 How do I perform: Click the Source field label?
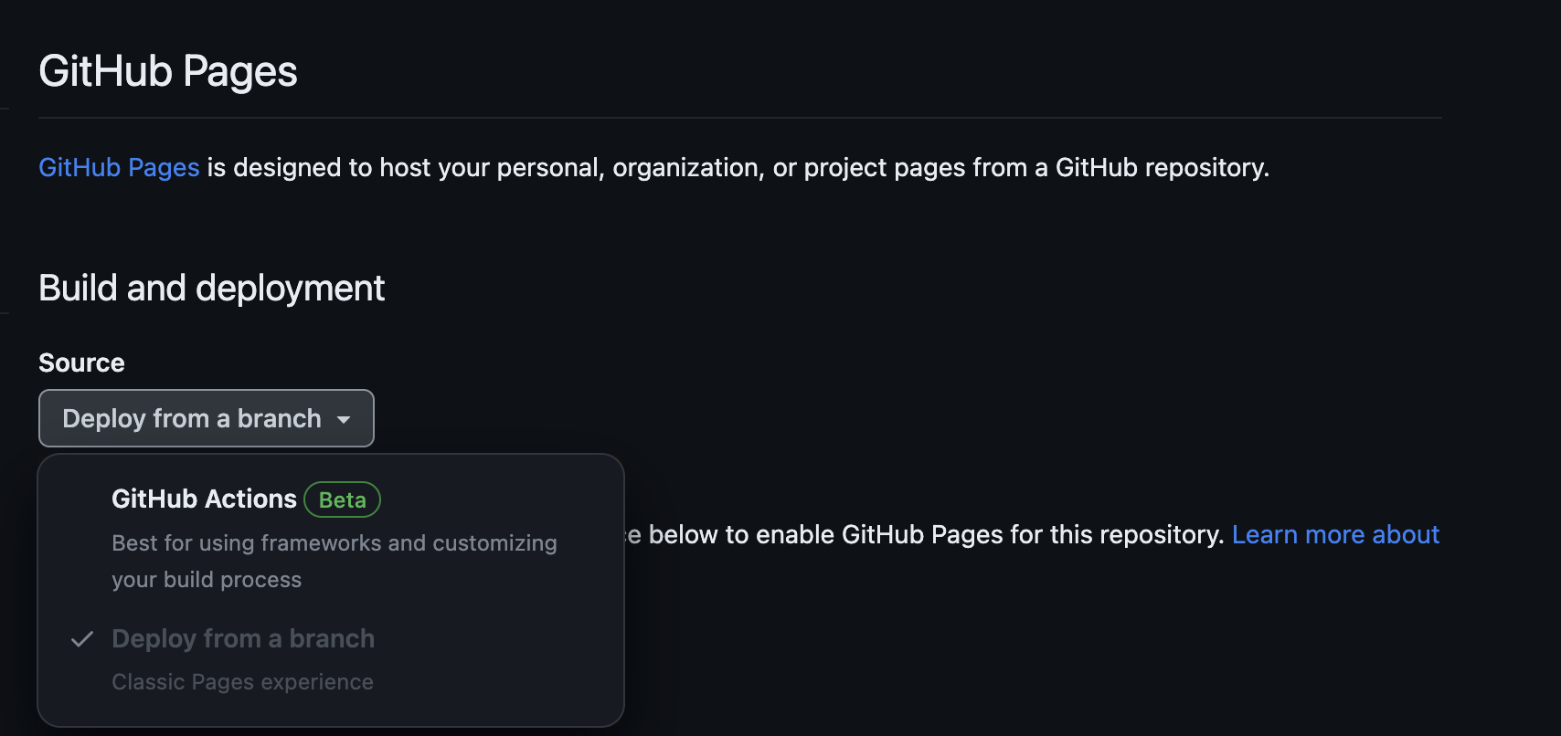click(x=80, y=363)
